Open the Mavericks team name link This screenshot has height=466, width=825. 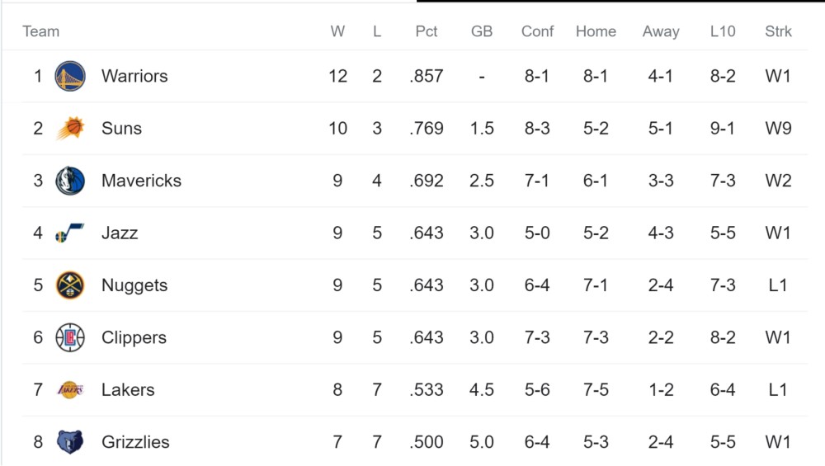[142, 181]
